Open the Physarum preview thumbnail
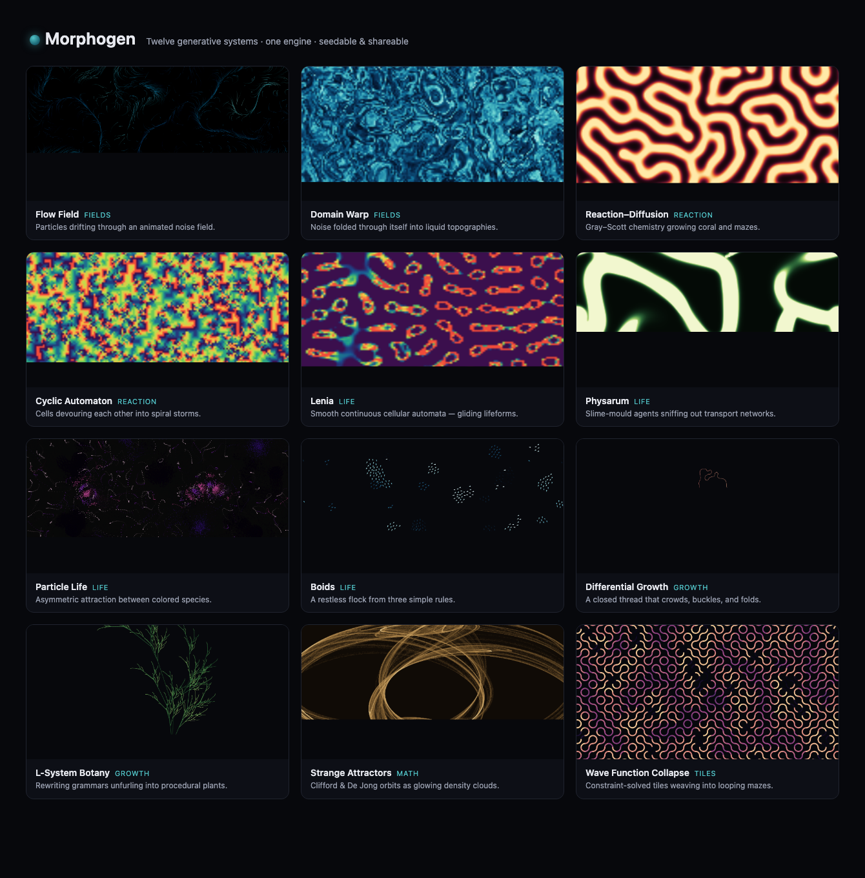The width and height of the screenshot is (865, 878). [x=707, y=320]
